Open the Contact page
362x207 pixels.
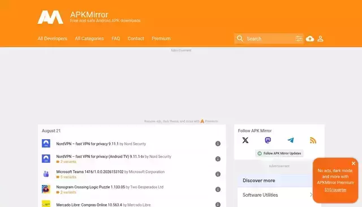[136, 38]
